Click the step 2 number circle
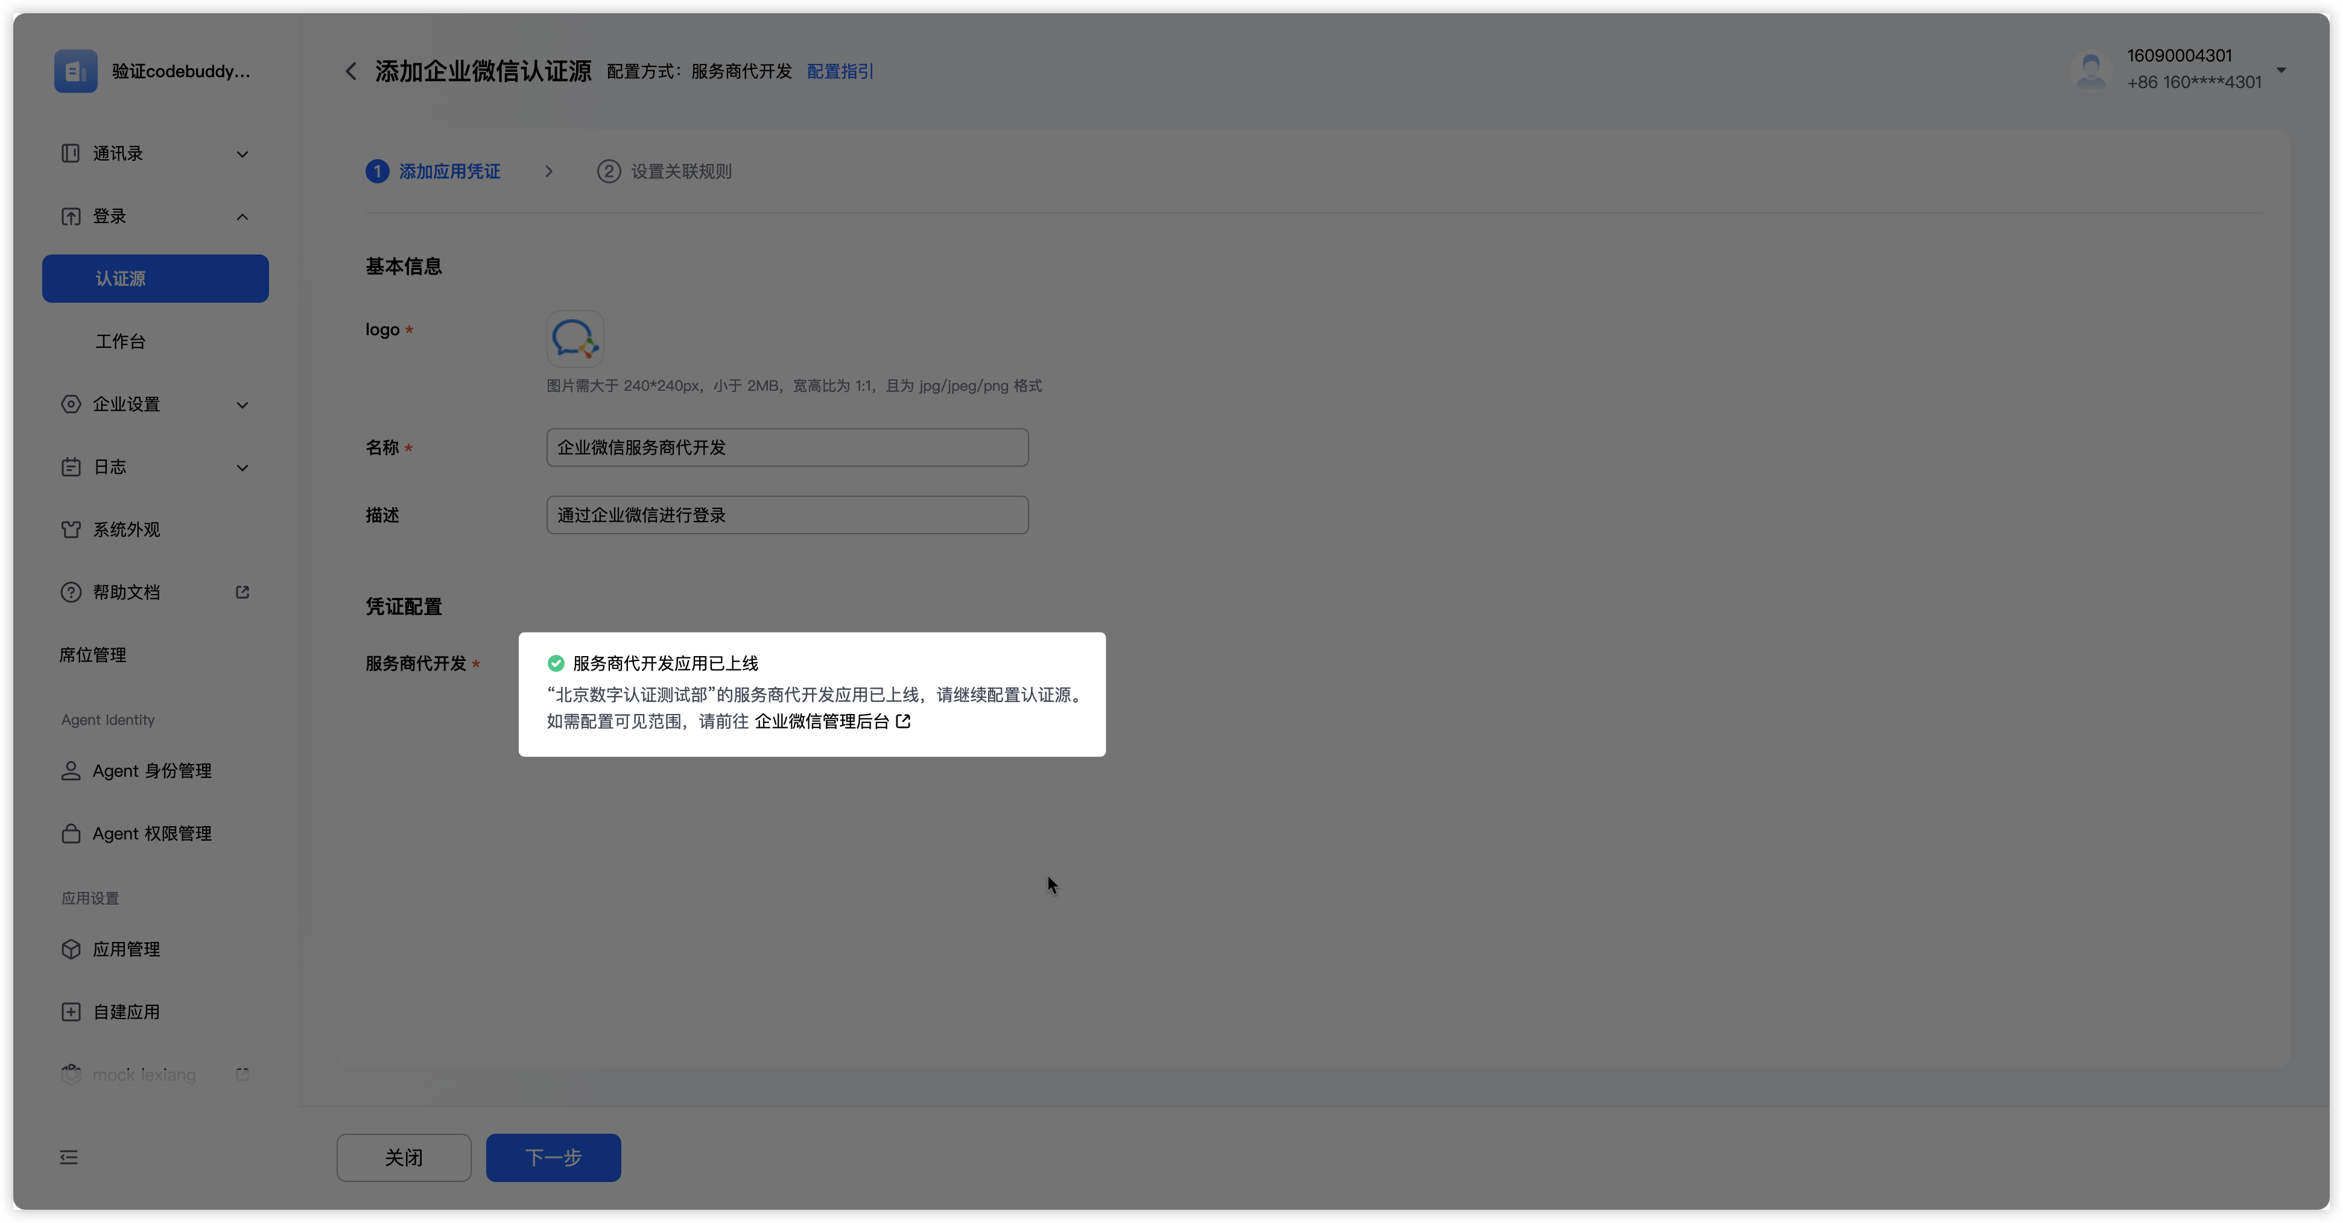 point(609,171)
